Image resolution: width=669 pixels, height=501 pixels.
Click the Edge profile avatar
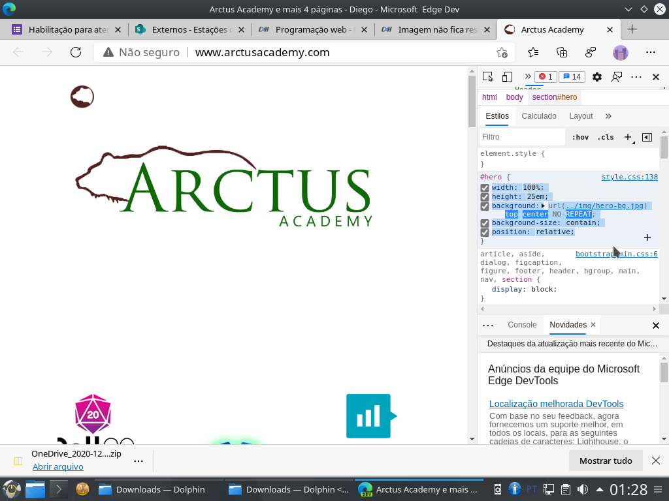(x=621, y=52)
